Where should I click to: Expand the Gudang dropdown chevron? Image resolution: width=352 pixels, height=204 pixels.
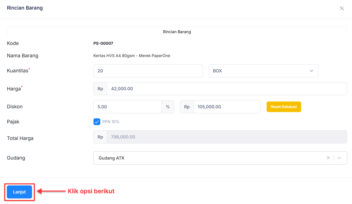(339, 158)
